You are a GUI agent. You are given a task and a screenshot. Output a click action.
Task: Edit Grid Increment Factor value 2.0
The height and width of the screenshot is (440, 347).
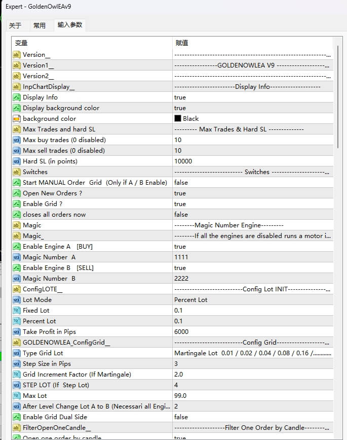click(253, 375)
